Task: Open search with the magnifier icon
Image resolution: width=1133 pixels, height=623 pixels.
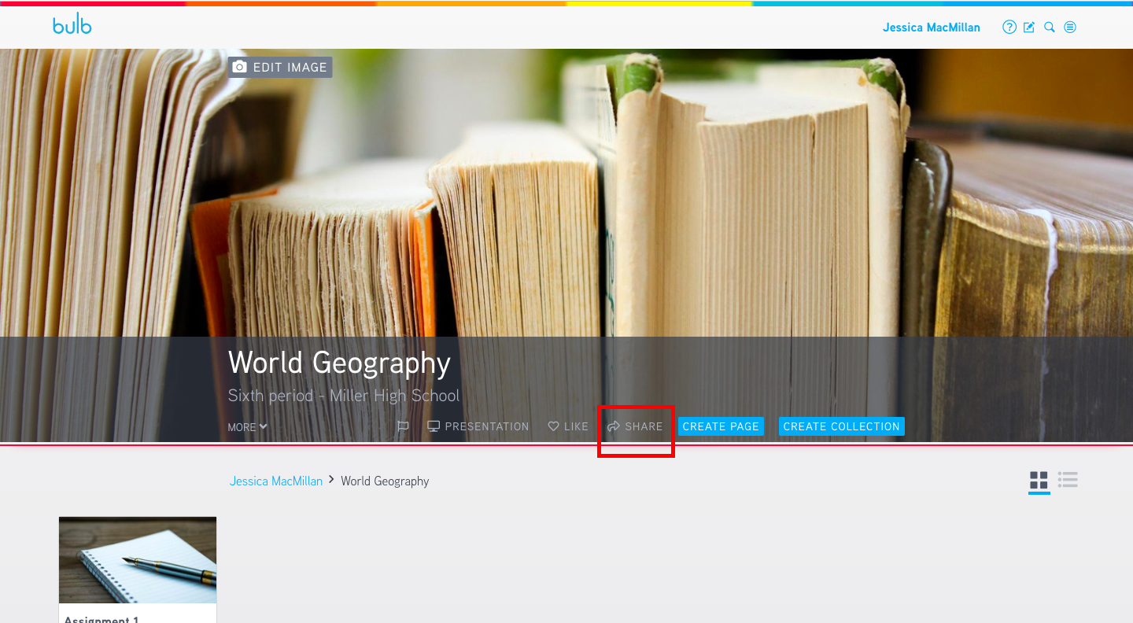Action: 1050,28
